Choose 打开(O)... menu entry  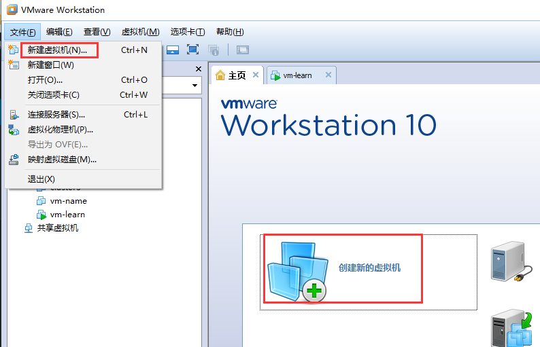pyautogui.click(x=84, y=79)
